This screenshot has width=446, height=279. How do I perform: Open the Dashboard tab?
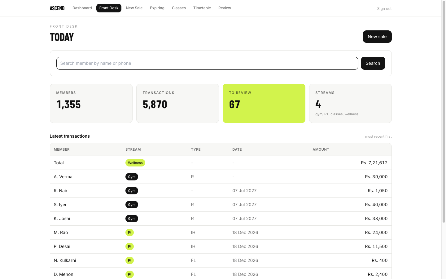click(82, 8)
